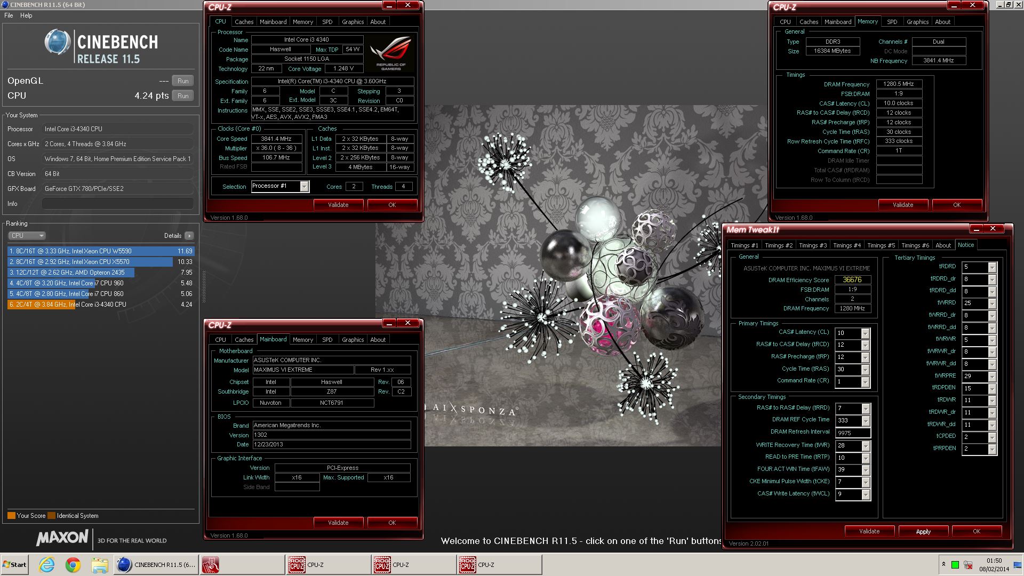Click OK in the Mainboard CPU-Z window
Screen dimensions: 1024x576
[x=392, y=523]
